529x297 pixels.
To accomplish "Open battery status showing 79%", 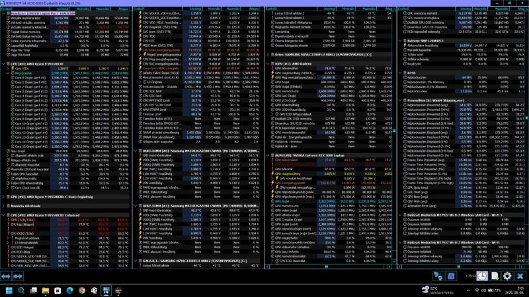I will tap(494, 290).
